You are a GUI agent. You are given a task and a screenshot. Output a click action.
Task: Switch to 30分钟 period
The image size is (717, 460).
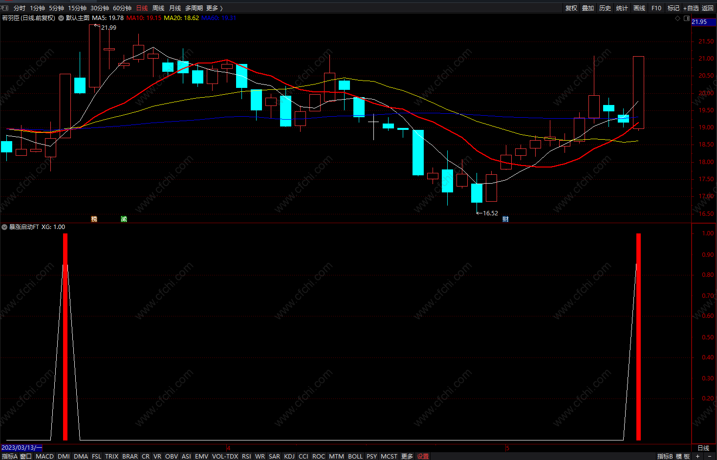pyautogui.click(x=100, y=8)
